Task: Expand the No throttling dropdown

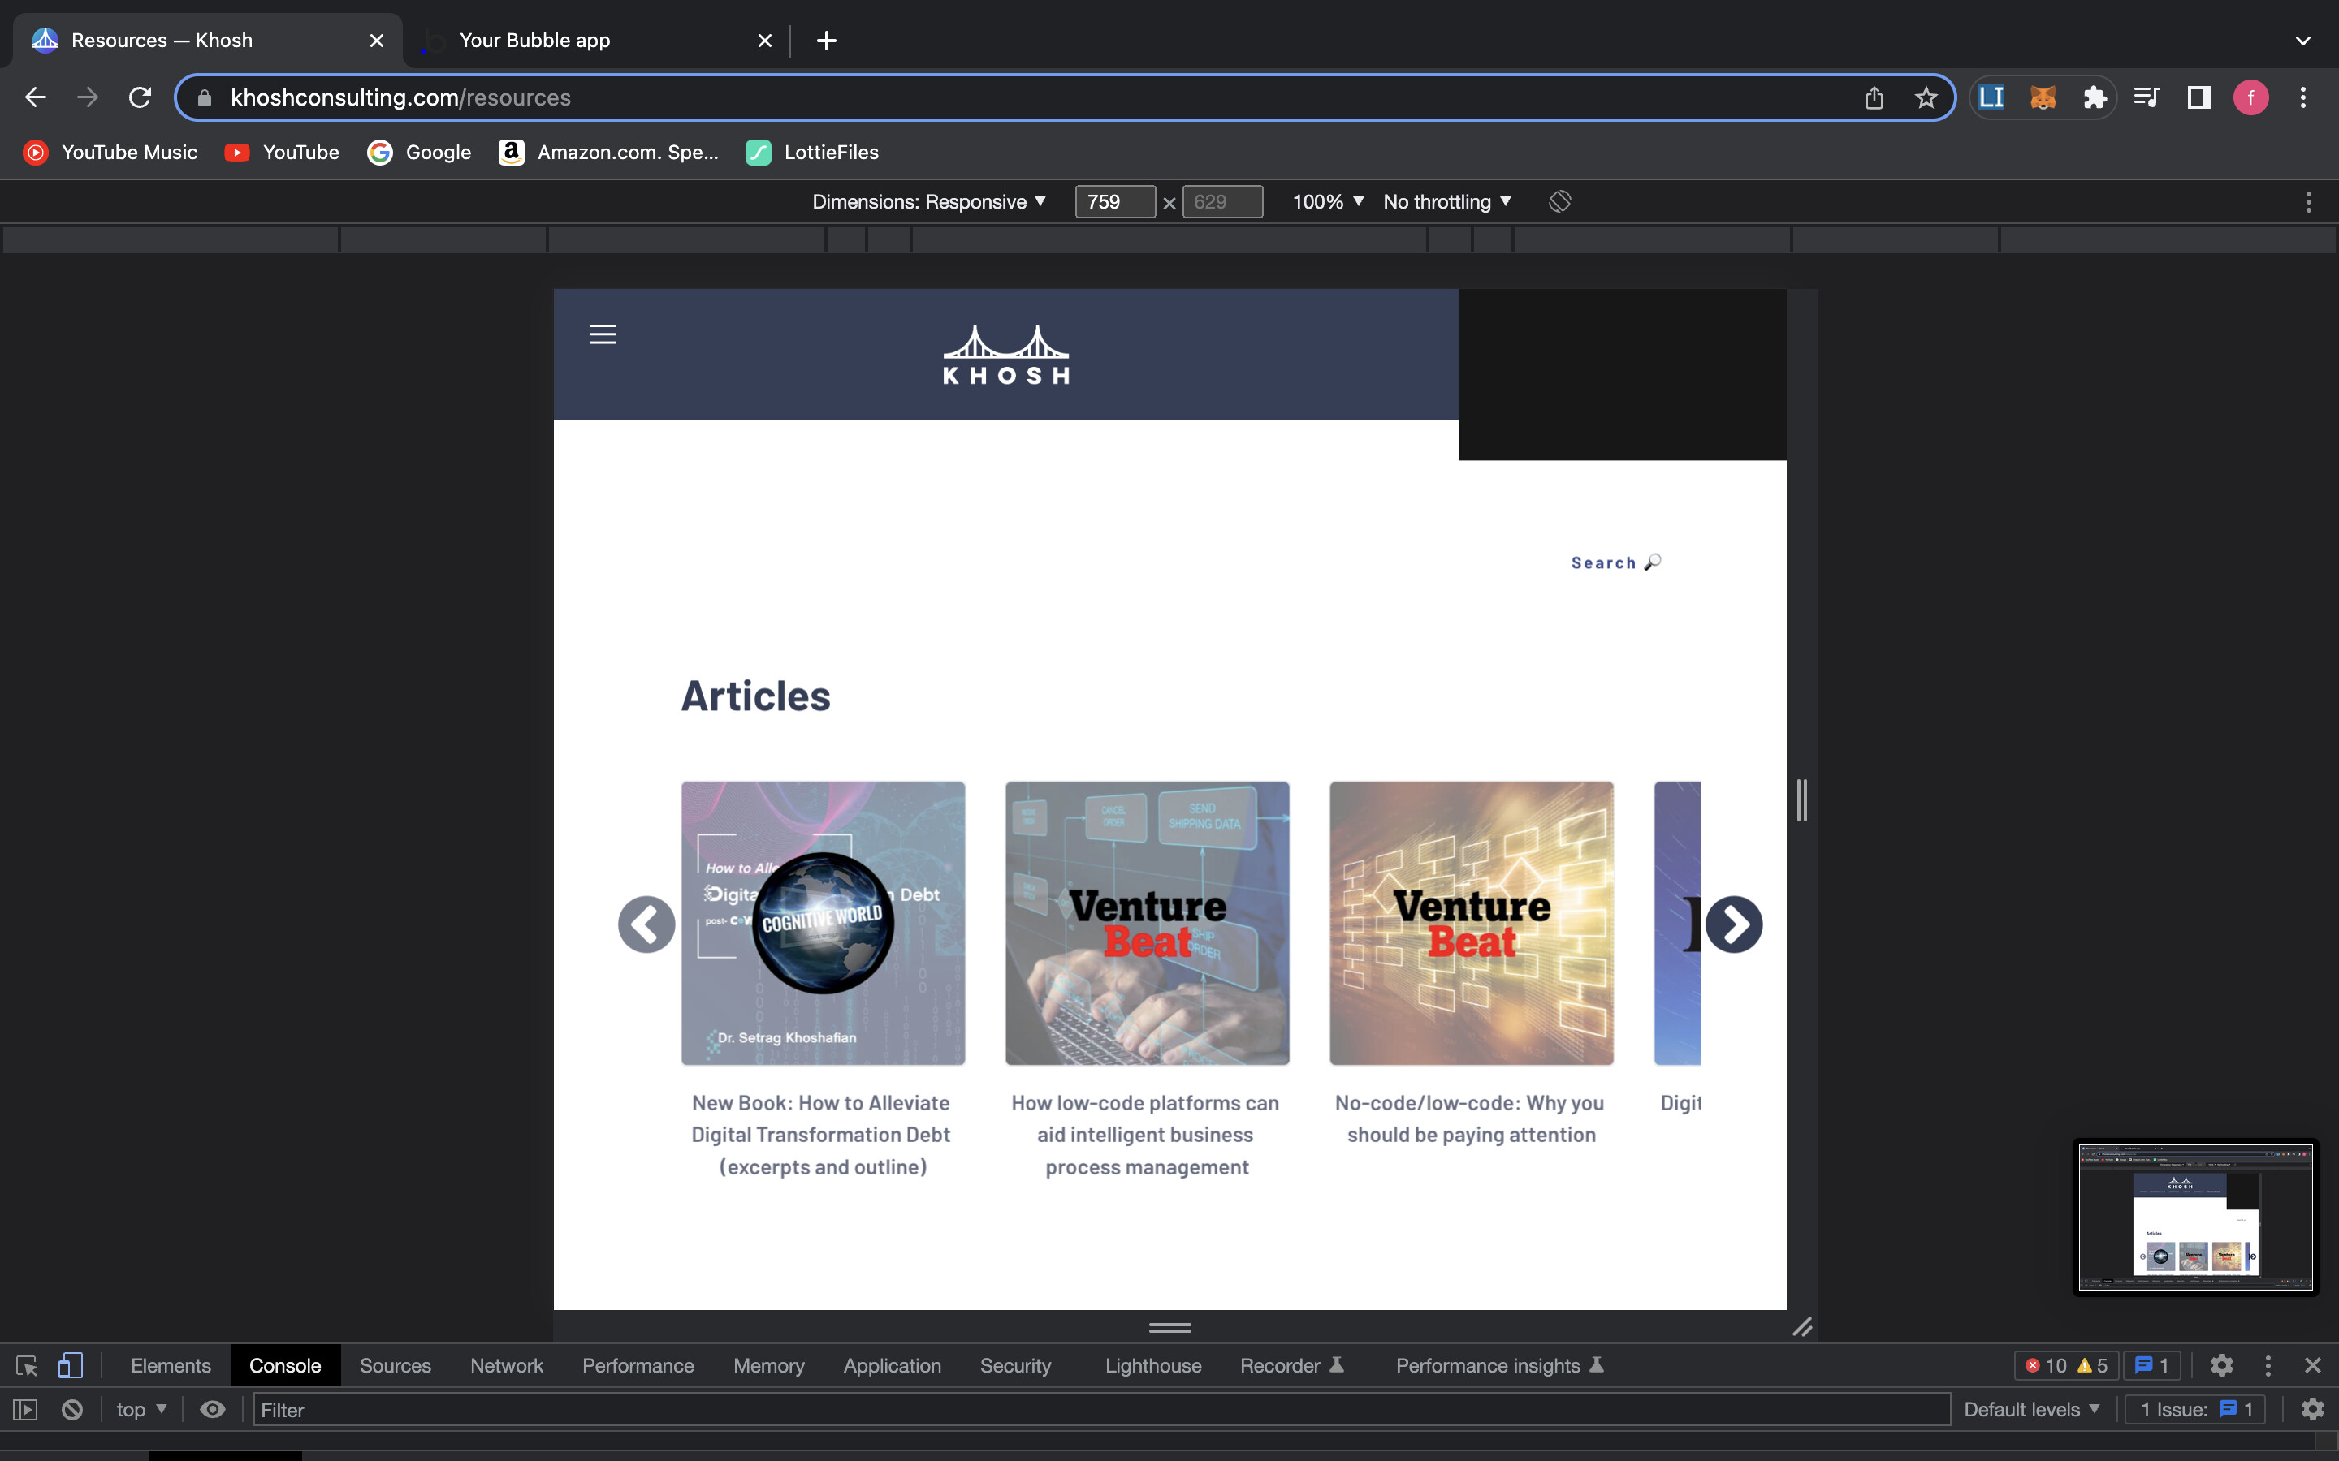Action: coord(1446,201)
